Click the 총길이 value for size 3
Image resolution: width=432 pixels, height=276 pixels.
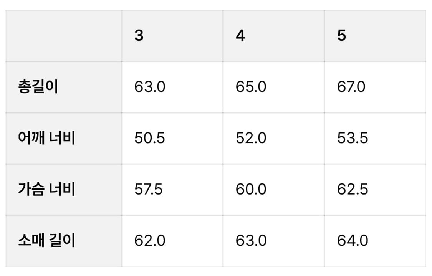[x=150, y=87]
